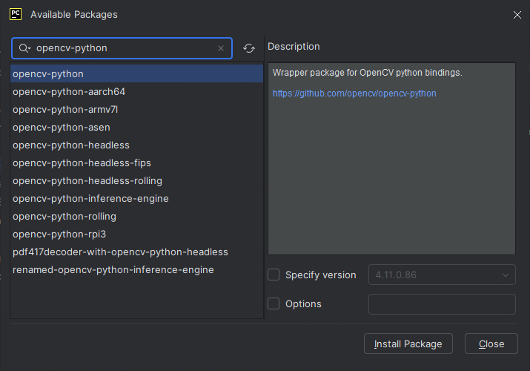Click the version dropdown chevron arrow
This screenshot has width=530, height=371.
[506, 275]
